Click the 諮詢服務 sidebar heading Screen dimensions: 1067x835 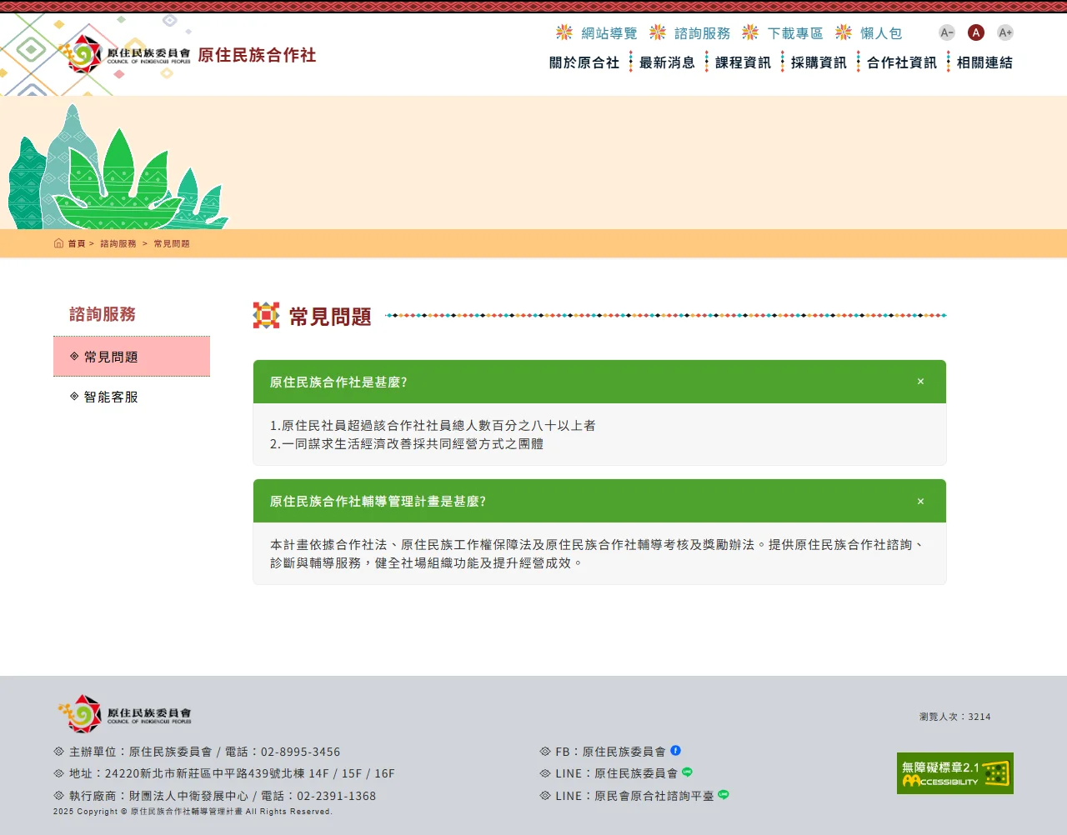pos(103,314)
